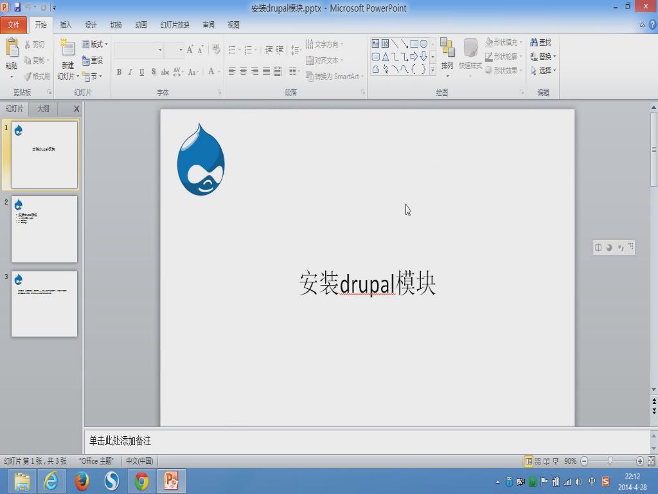
Task: Open File Explorer from the taskbar
Action: pos(22,481)
